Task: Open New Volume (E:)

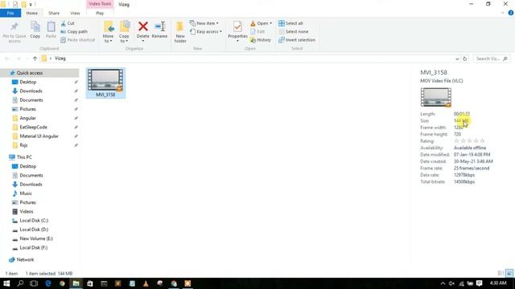Action: click(x=36, y=238)
